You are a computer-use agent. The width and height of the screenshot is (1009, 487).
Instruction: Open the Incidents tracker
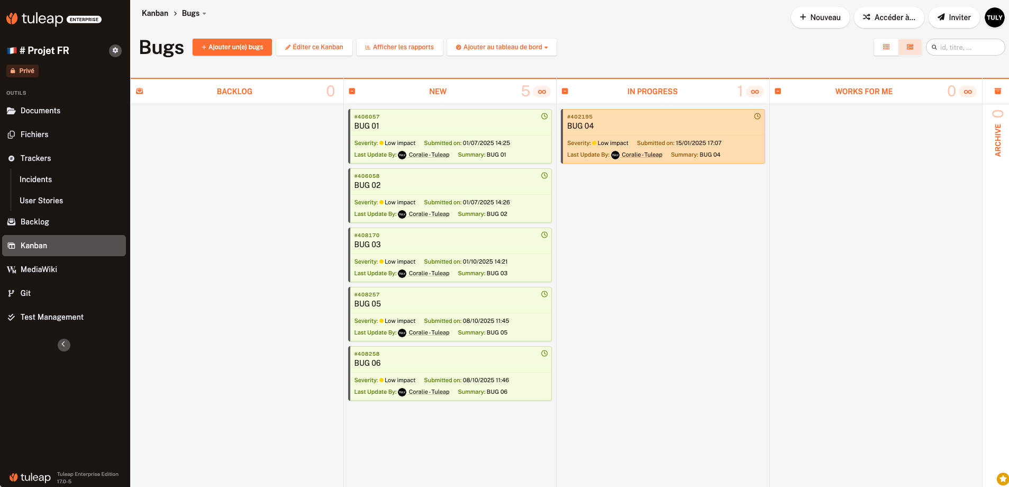click(36, 179)
